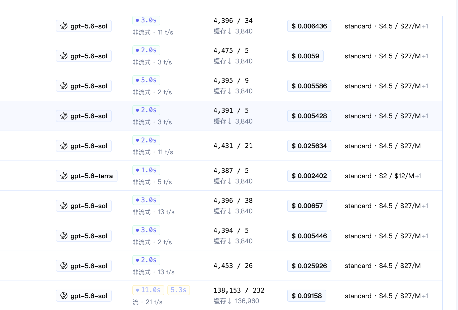Viewport: 458px width, 310px height.
Task: Select the token count "4,387 / 5"
Action: point(231,171)
